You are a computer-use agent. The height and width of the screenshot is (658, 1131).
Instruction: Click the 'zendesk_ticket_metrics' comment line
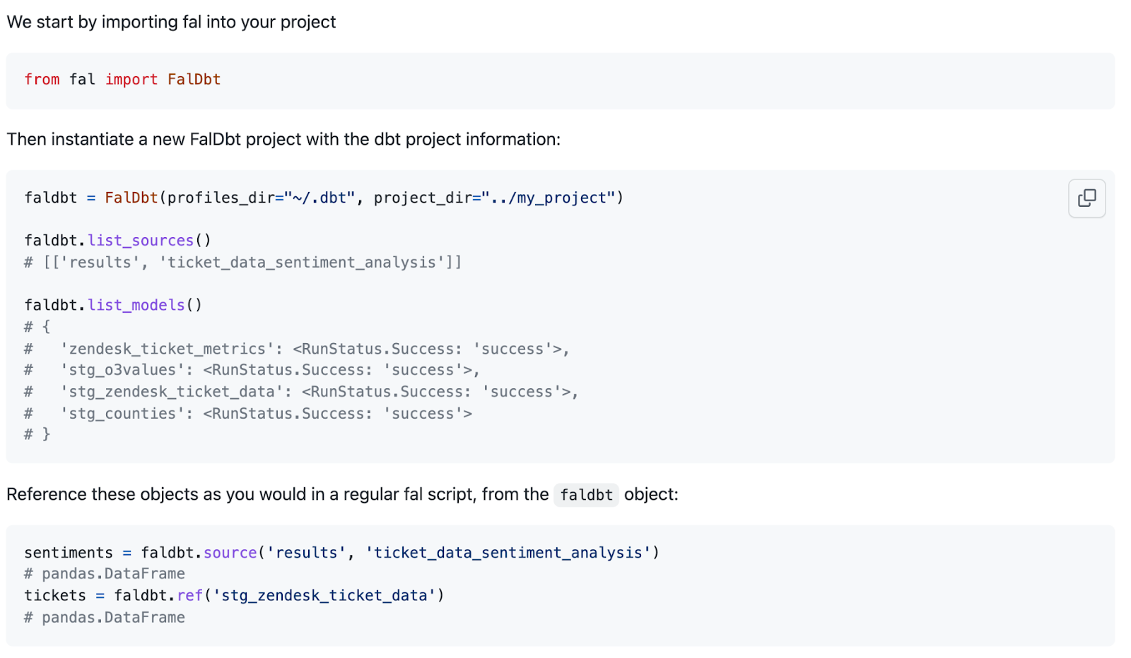pyautogui.click(x=297, y=349)
